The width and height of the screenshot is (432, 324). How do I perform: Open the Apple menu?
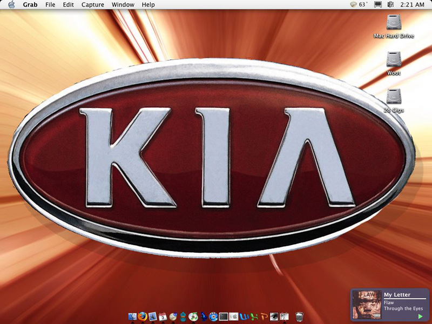pyautogui.click(x=11, y=5)
